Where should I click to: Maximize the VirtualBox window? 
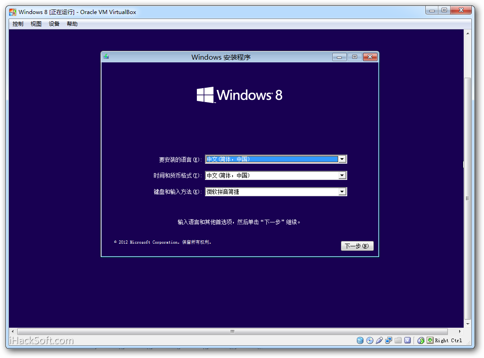click(444, 10)
